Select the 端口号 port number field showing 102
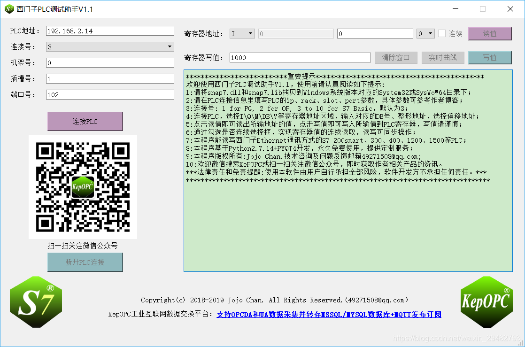Viewport: 525px width, 347px height. tap(109, 95)
